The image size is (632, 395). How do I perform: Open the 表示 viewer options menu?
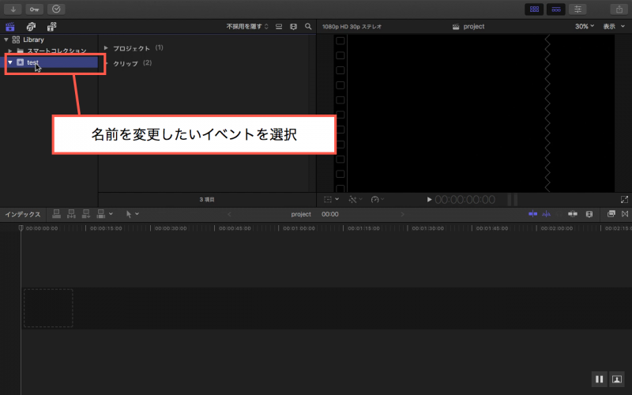[x=614, y=27]
